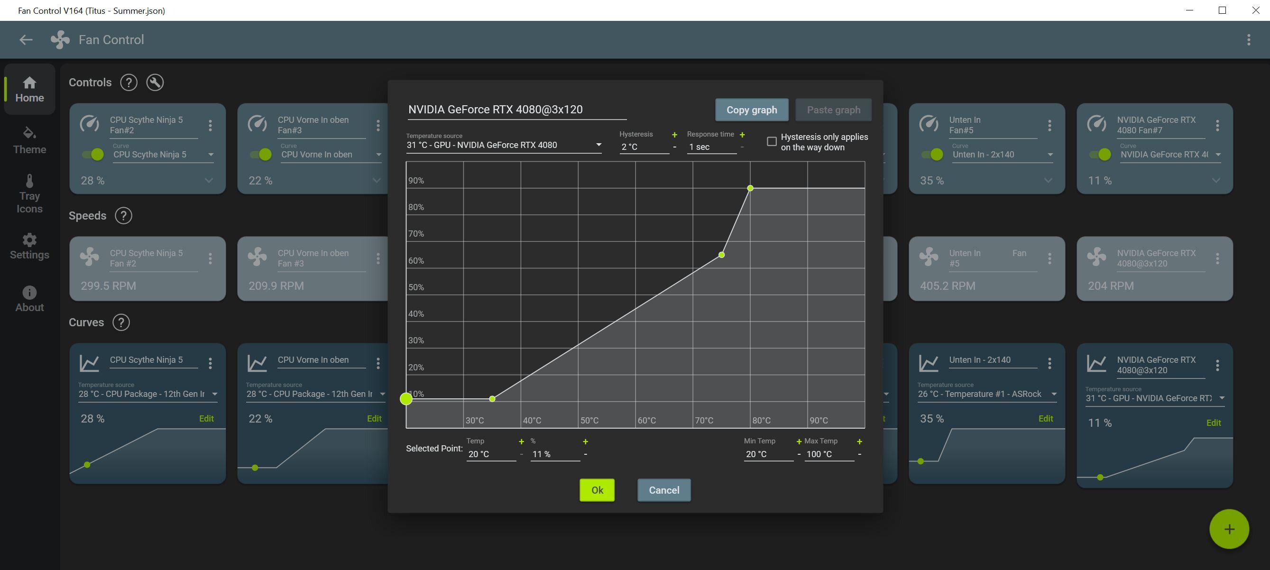This screenshot has height=570, width=1270.
Task: Open About in the sidebar
Action: (x=29, y=299)
